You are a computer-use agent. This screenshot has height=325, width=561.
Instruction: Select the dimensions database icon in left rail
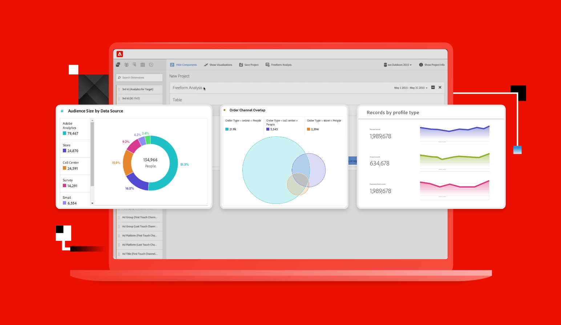click(x=118, y=65)
